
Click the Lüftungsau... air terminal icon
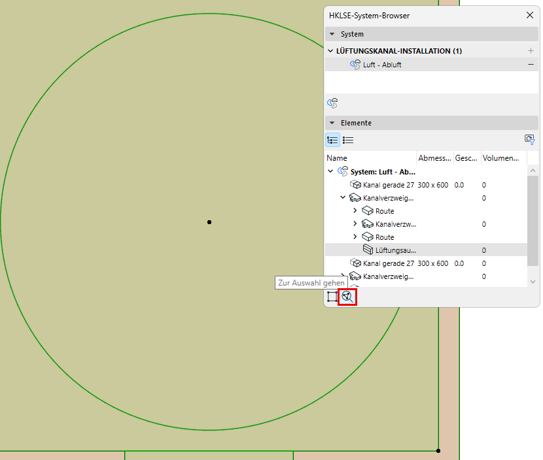pos(368,250)
